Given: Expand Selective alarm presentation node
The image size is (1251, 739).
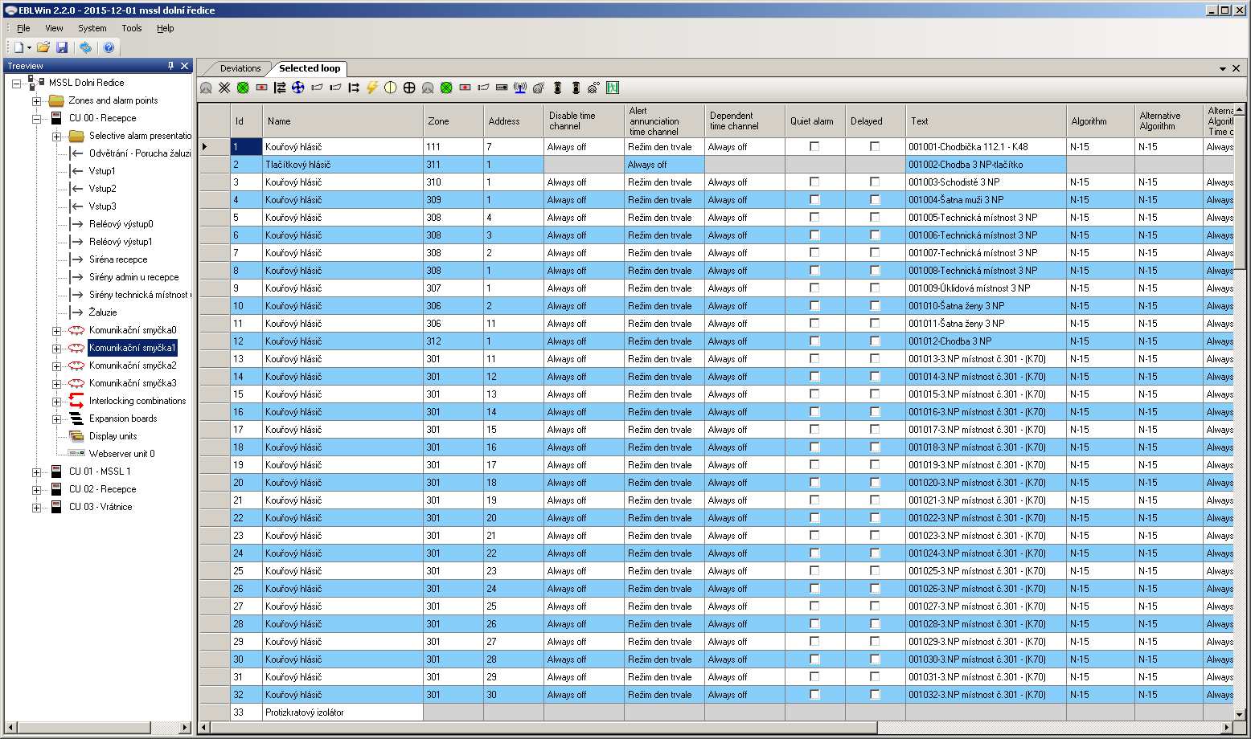Looking at the screenshot, I should tap(56, 137).
